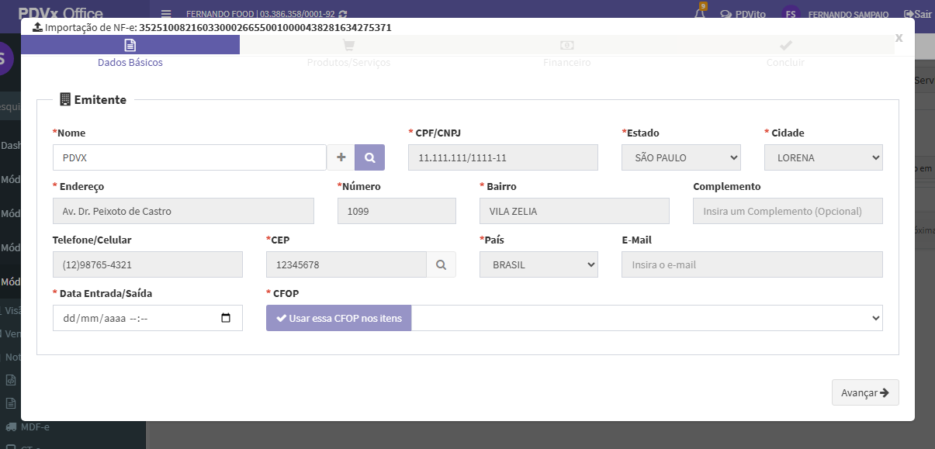Open the notifications bell icon

point(700,13)
